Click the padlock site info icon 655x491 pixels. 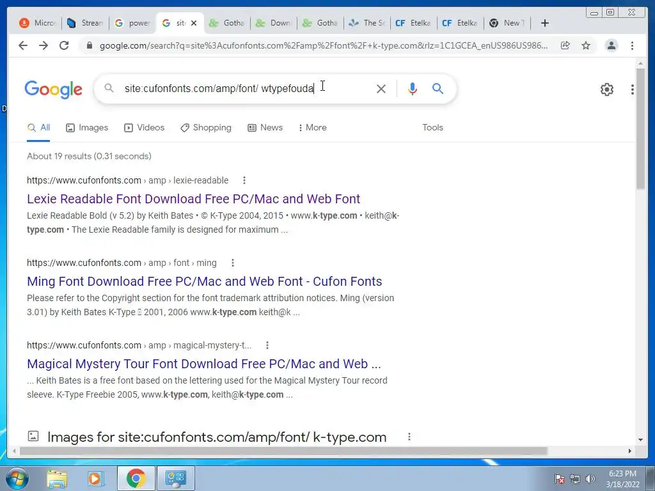[90, 45]
